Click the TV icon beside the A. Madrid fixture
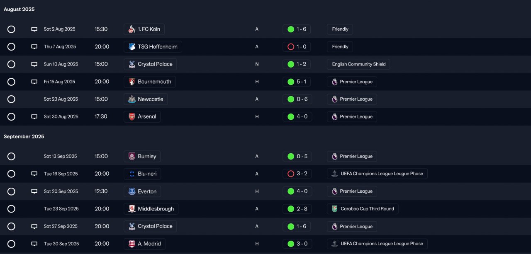The image size is (531, 254). 34,244
